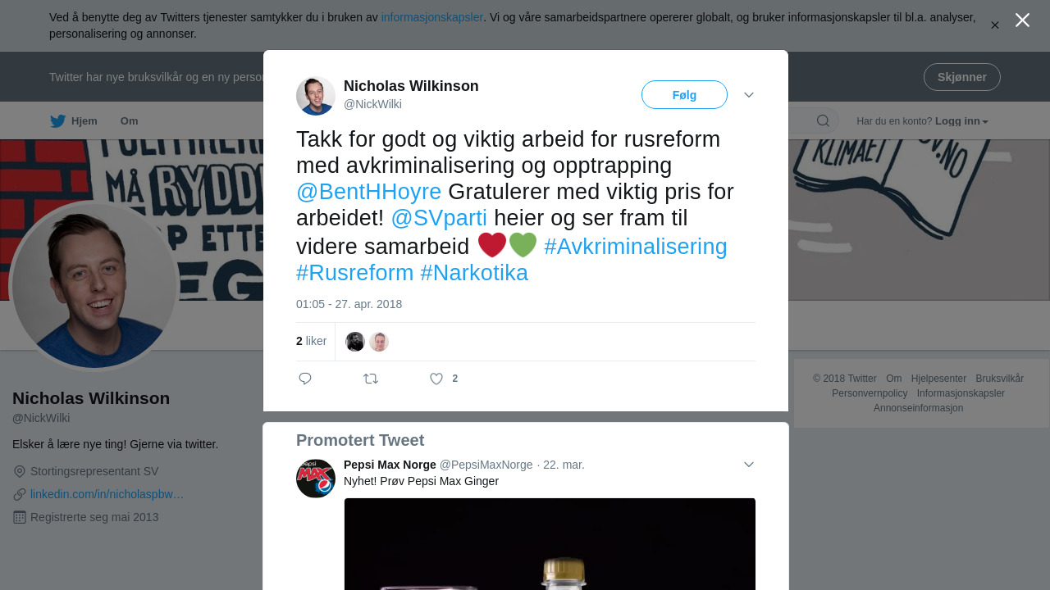The width and height of the screenshot is (1050, 590).
Task: Follow Nicholas Wilkinson with Følg button
Action: tap(684, 95)
